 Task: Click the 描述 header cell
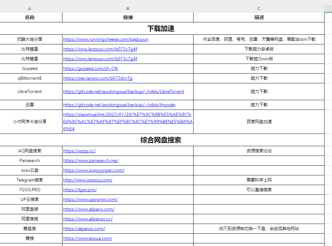259,18
